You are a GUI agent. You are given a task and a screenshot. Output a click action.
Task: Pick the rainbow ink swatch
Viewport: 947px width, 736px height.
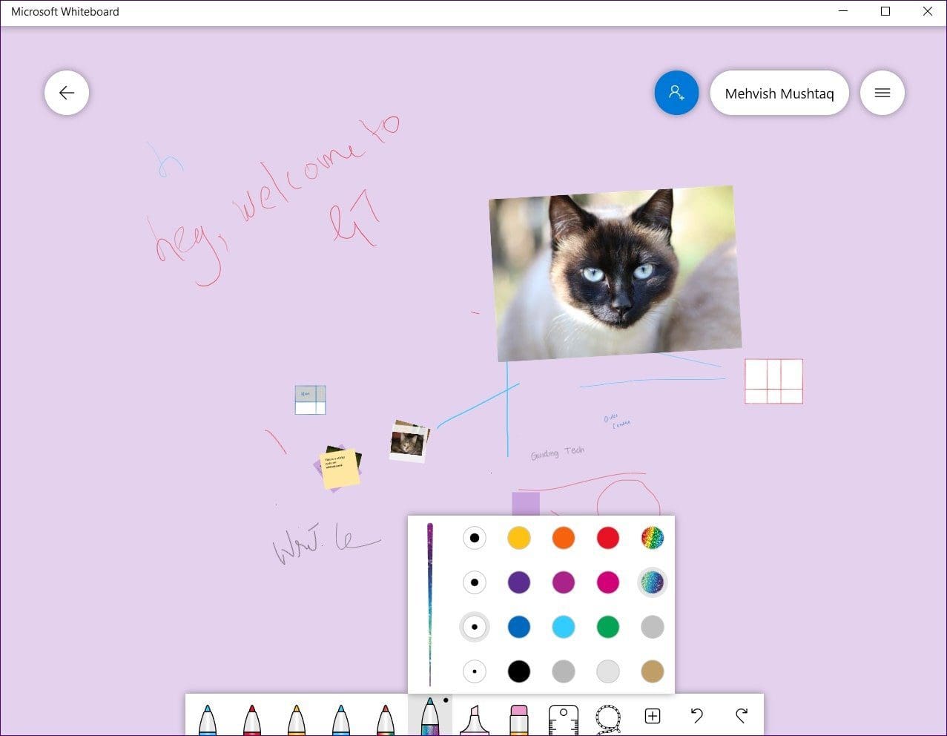tap(653, 538)
